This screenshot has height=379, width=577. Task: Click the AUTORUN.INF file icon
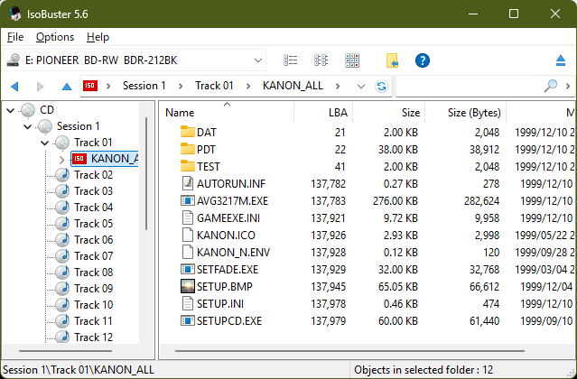pyautogui.click(x=188, y=183)
